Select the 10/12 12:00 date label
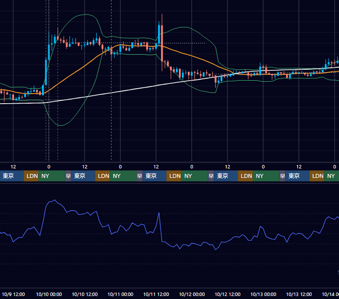Viewport: 339px width, 299px height. point(227,294)
